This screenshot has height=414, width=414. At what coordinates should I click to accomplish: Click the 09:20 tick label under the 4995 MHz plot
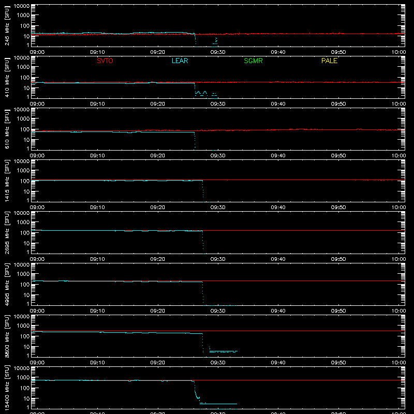click(158, 311)
